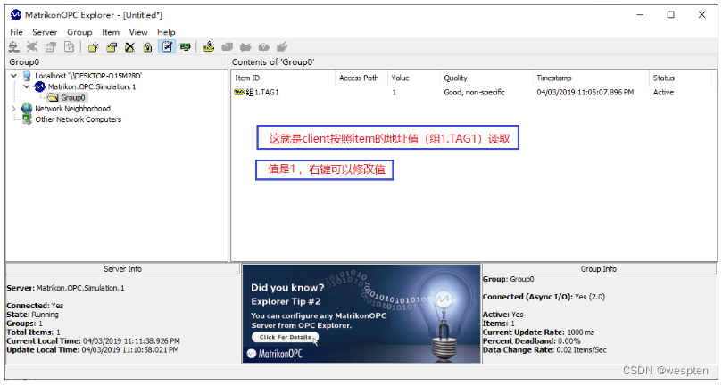722x385 pixels.
Task: Click the Matrikon wave icon beside Matrikon.OPC.Simulation.1
Action: point(40,86)
